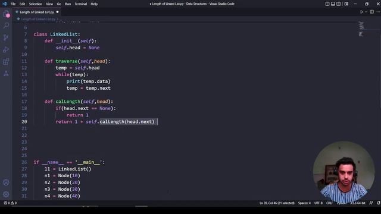The width and height of the screenshot is (381, 214).
Task: Open the Terminal menu
Action: [x=81, y=4]
